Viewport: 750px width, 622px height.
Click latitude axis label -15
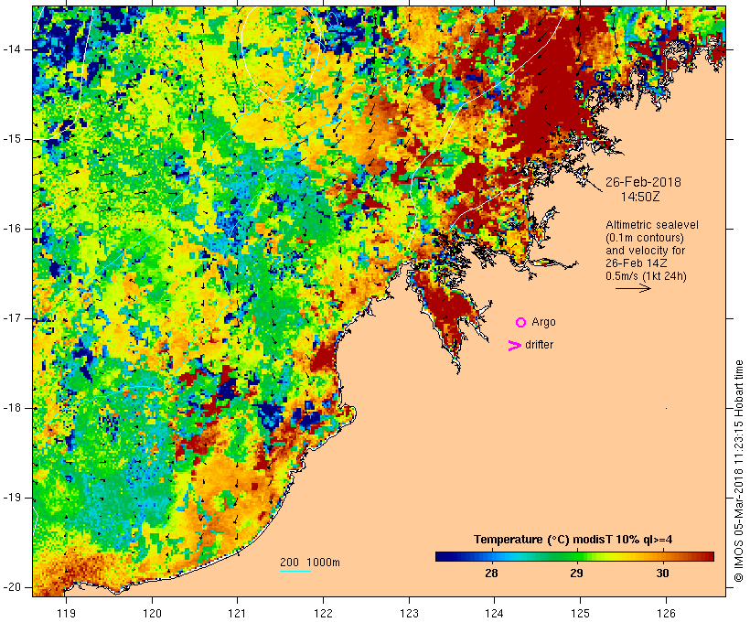(11, 139)
